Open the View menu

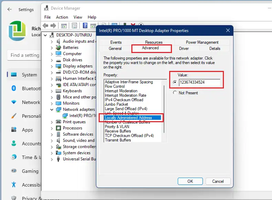[x=78, y=17]
